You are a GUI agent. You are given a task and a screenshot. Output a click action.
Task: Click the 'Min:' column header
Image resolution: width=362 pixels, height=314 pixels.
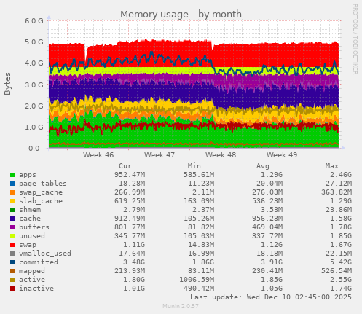[x=196, y=166]
